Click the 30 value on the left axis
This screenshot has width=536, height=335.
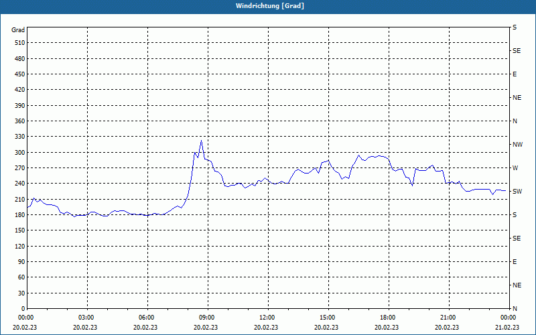pos(21,293)
